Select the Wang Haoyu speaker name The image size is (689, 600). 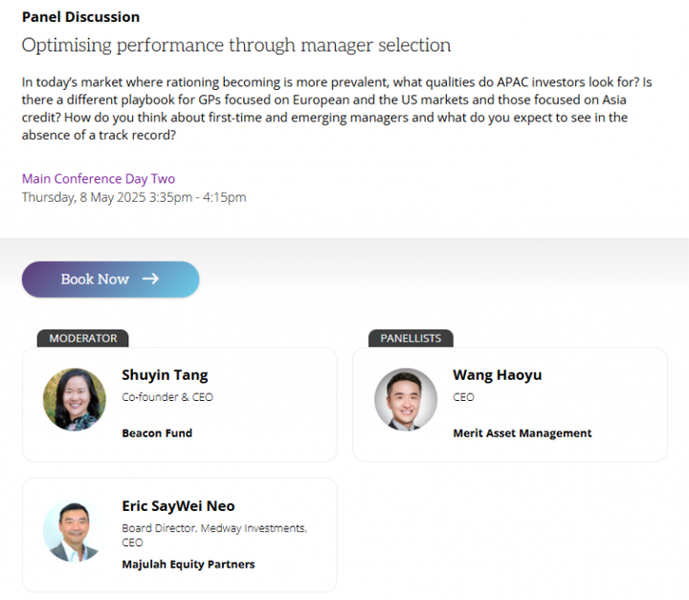(x=497, y=375)
